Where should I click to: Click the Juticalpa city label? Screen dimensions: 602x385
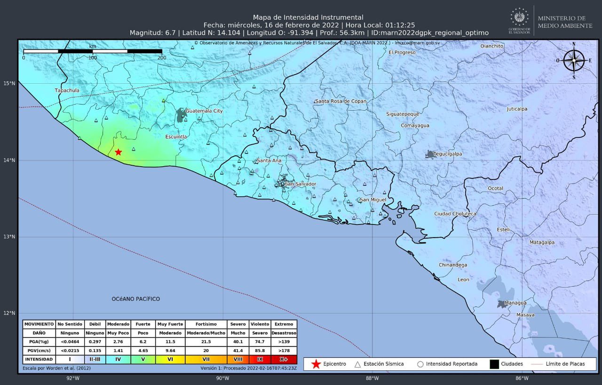coord(517,109)
